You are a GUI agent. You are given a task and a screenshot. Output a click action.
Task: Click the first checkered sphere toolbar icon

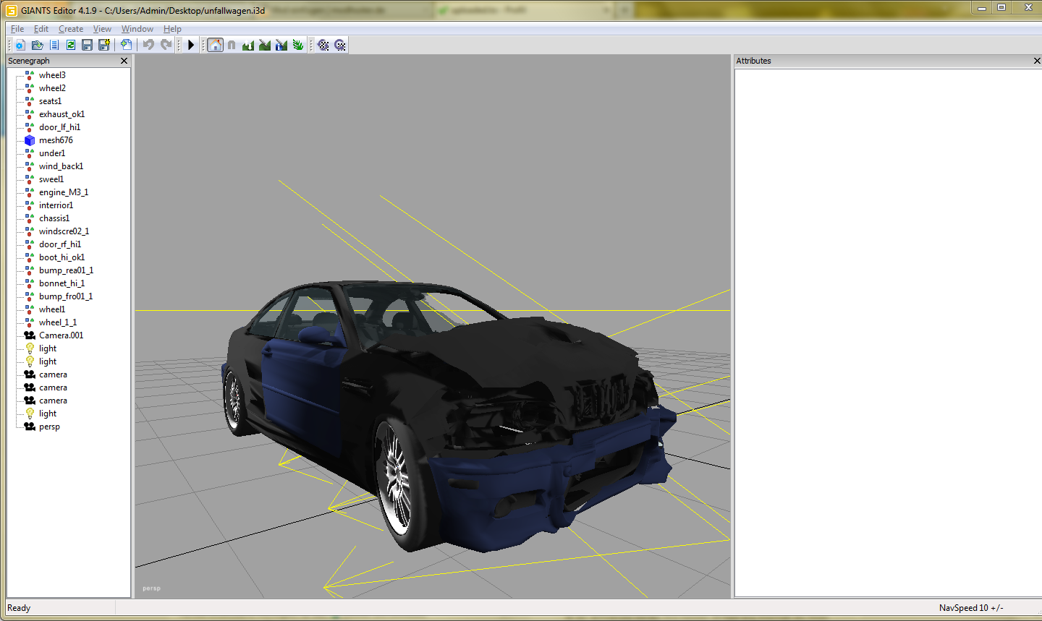(323, 45)
